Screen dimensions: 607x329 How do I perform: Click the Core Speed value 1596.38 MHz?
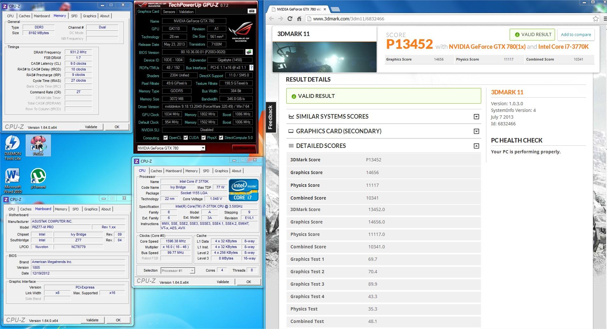(175, 241)
